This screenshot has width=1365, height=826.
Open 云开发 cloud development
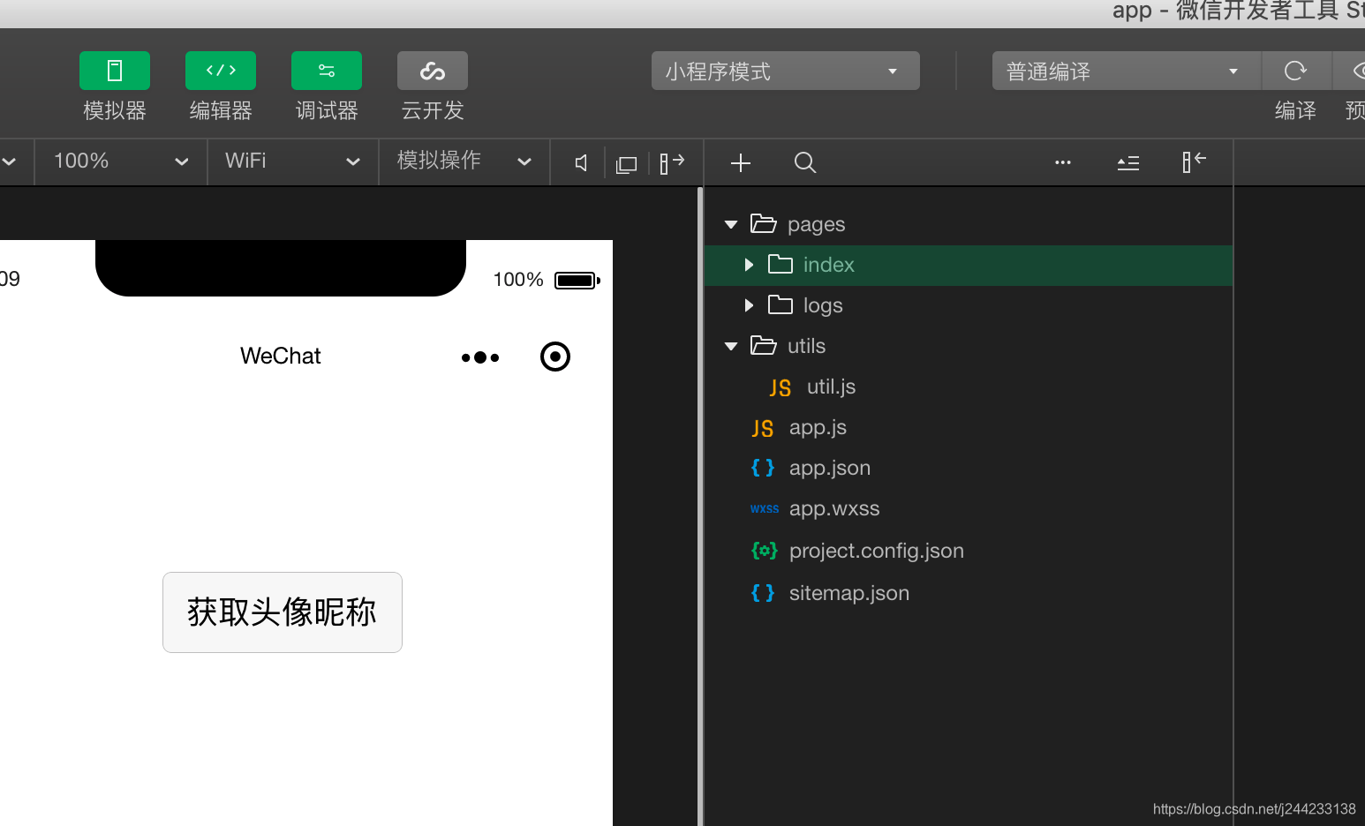click(433, 71)
